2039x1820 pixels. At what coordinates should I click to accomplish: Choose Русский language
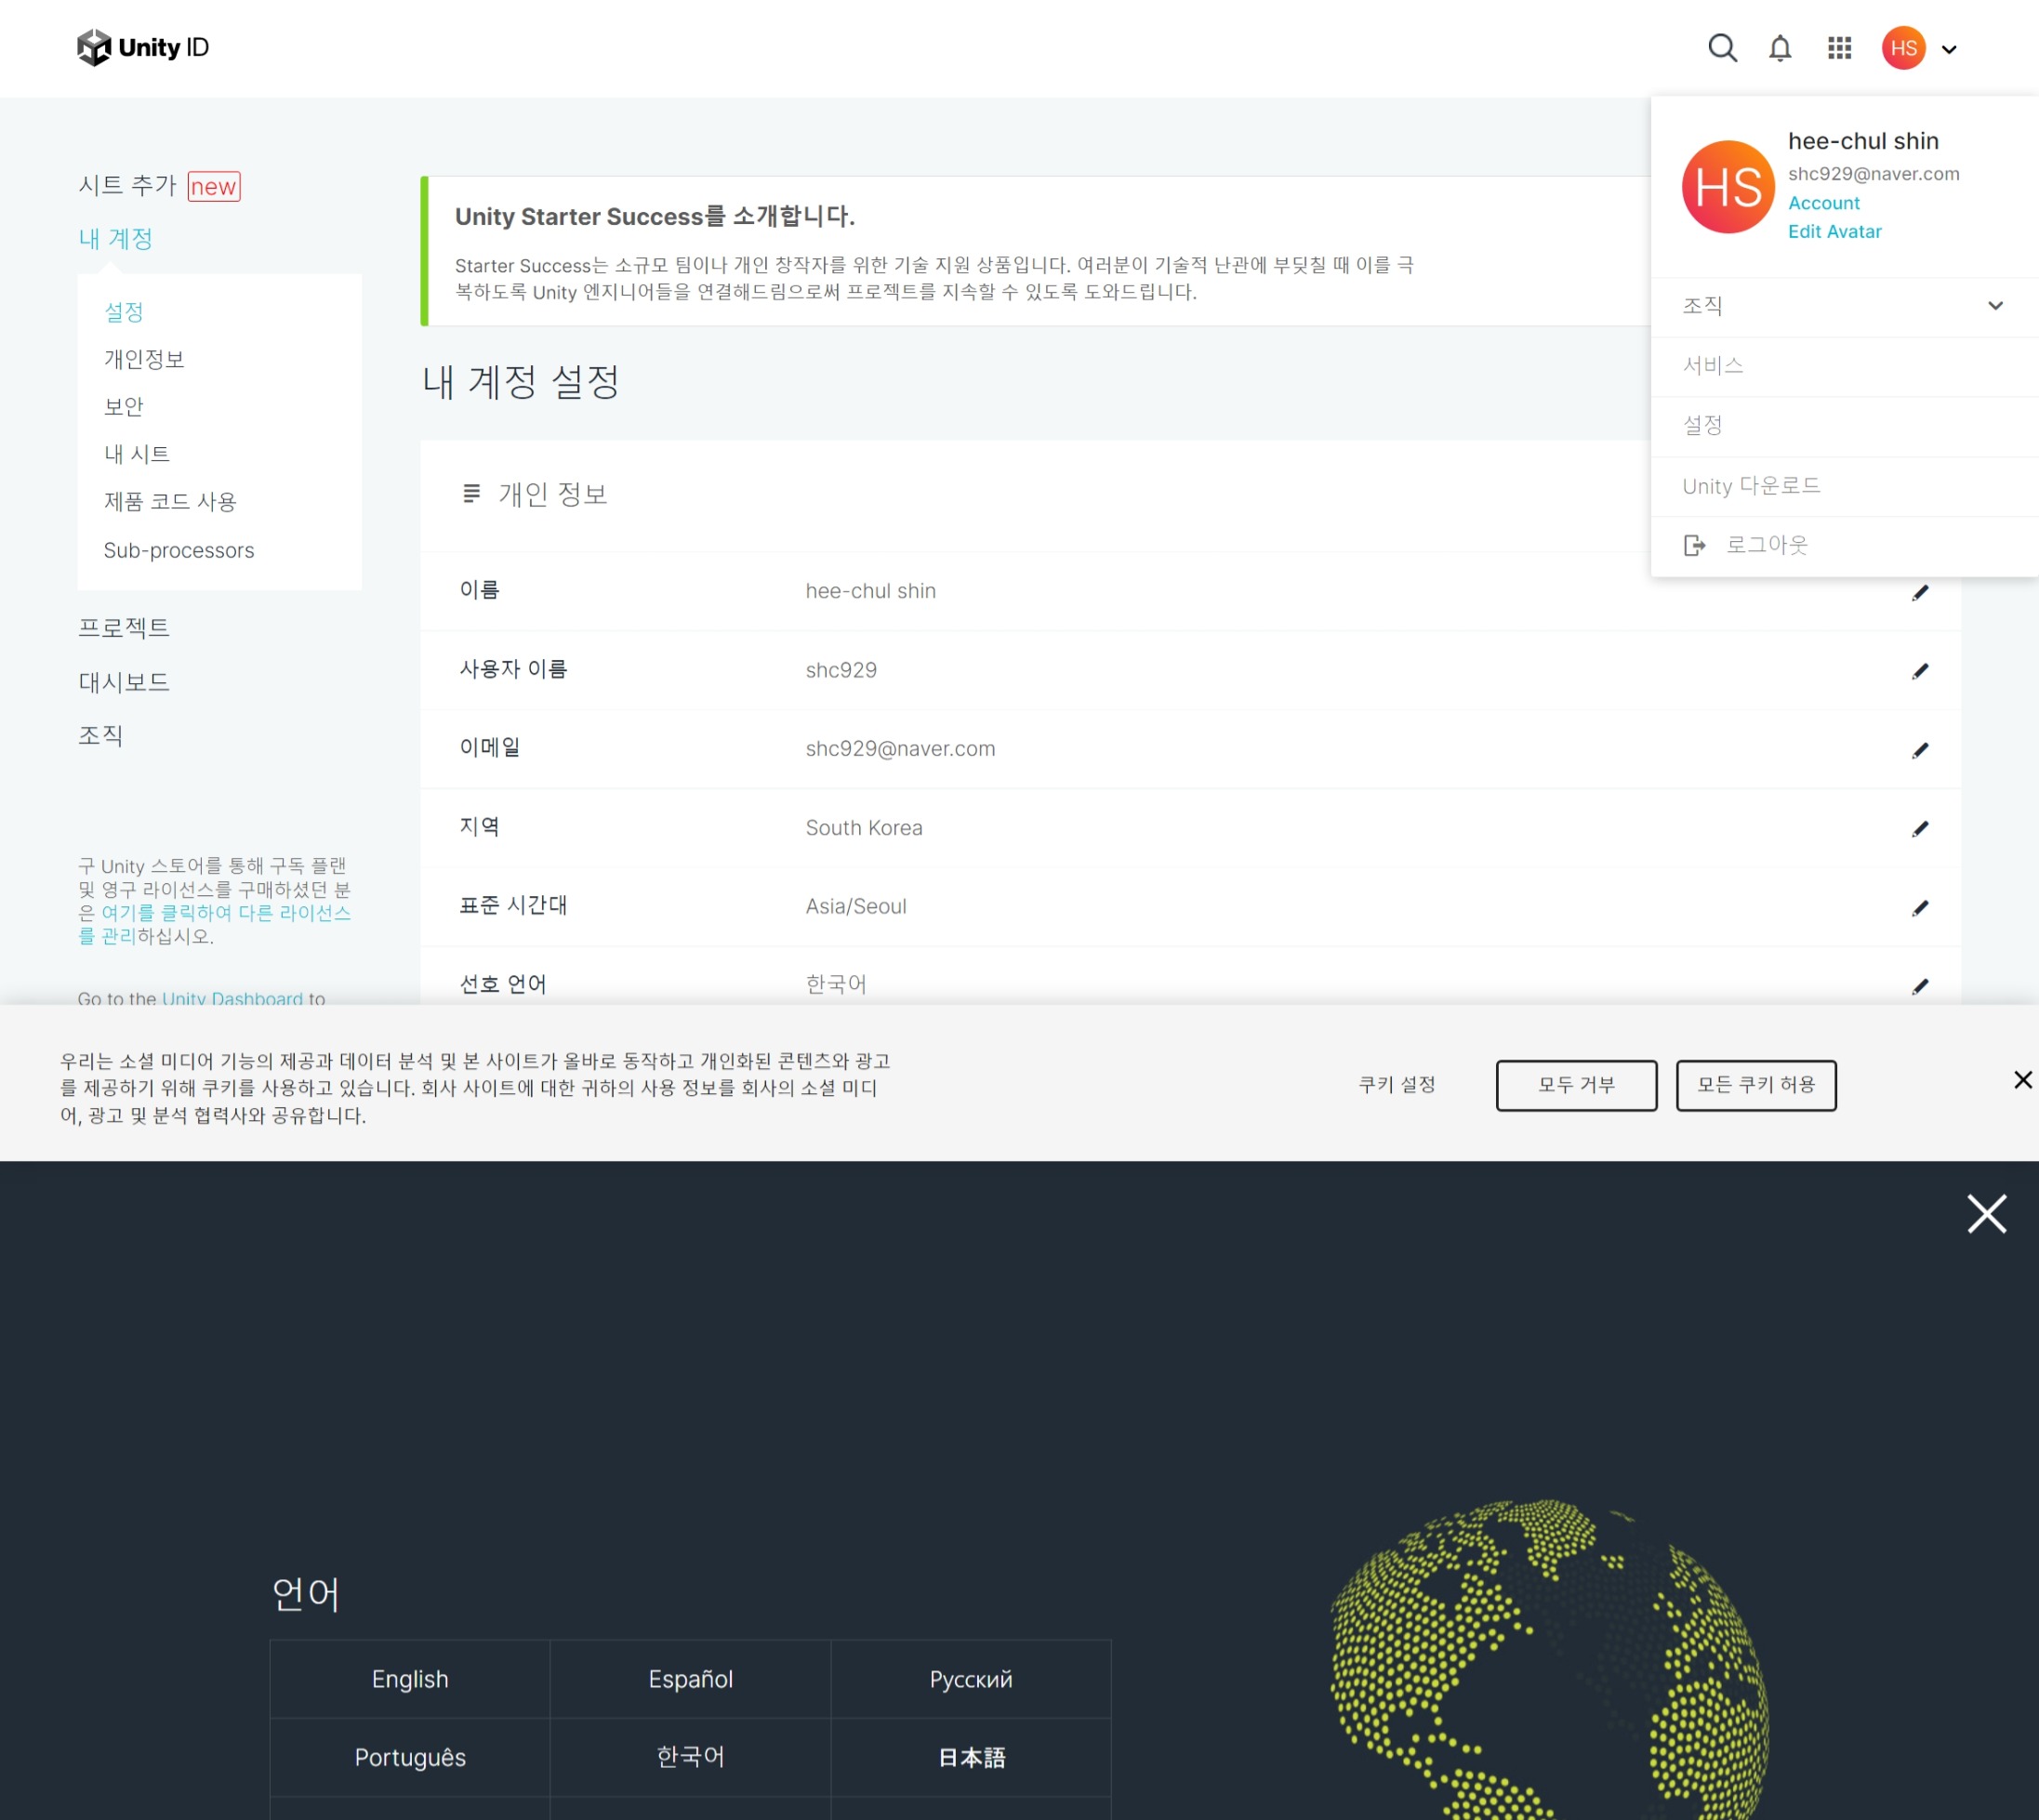971,1679
